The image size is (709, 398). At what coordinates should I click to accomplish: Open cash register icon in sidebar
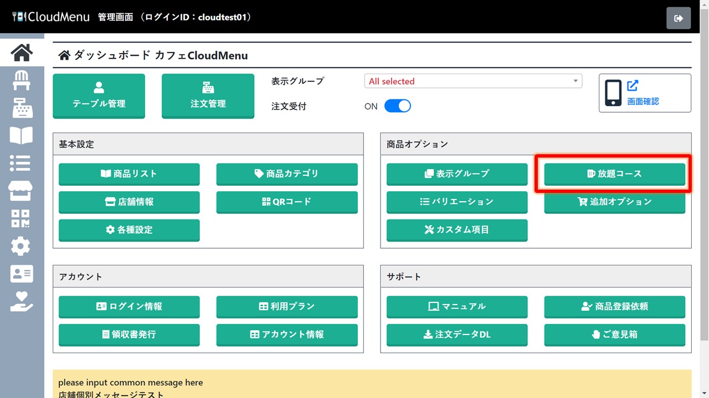pos(22,108)
